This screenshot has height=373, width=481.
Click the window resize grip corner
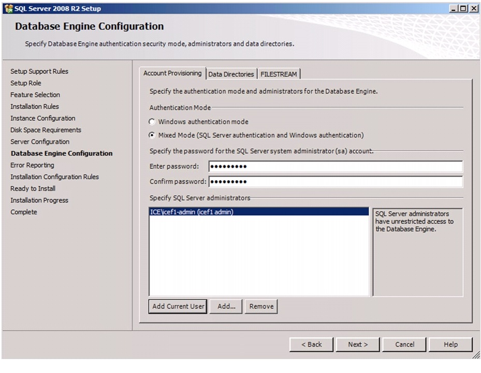[x=476, y=355]
